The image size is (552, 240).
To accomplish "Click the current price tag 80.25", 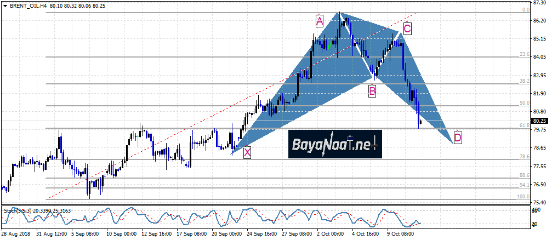I will pos(539,121).
